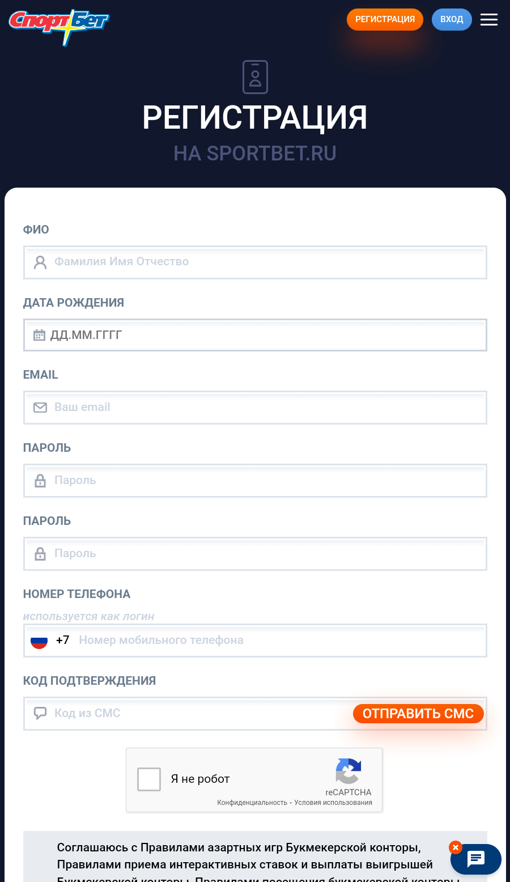
Task: Focus the ДД.ММ.ГГГГ date field
Action: 266,335
